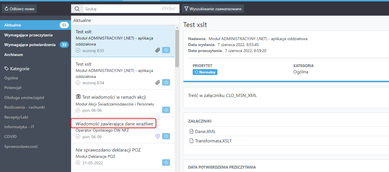Filter by COVID category
389x172 pixels.
(10, 136)
